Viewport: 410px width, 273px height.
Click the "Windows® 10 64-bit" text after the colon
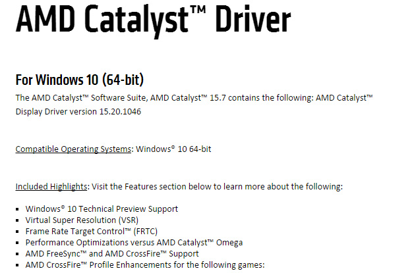[173, 149]
